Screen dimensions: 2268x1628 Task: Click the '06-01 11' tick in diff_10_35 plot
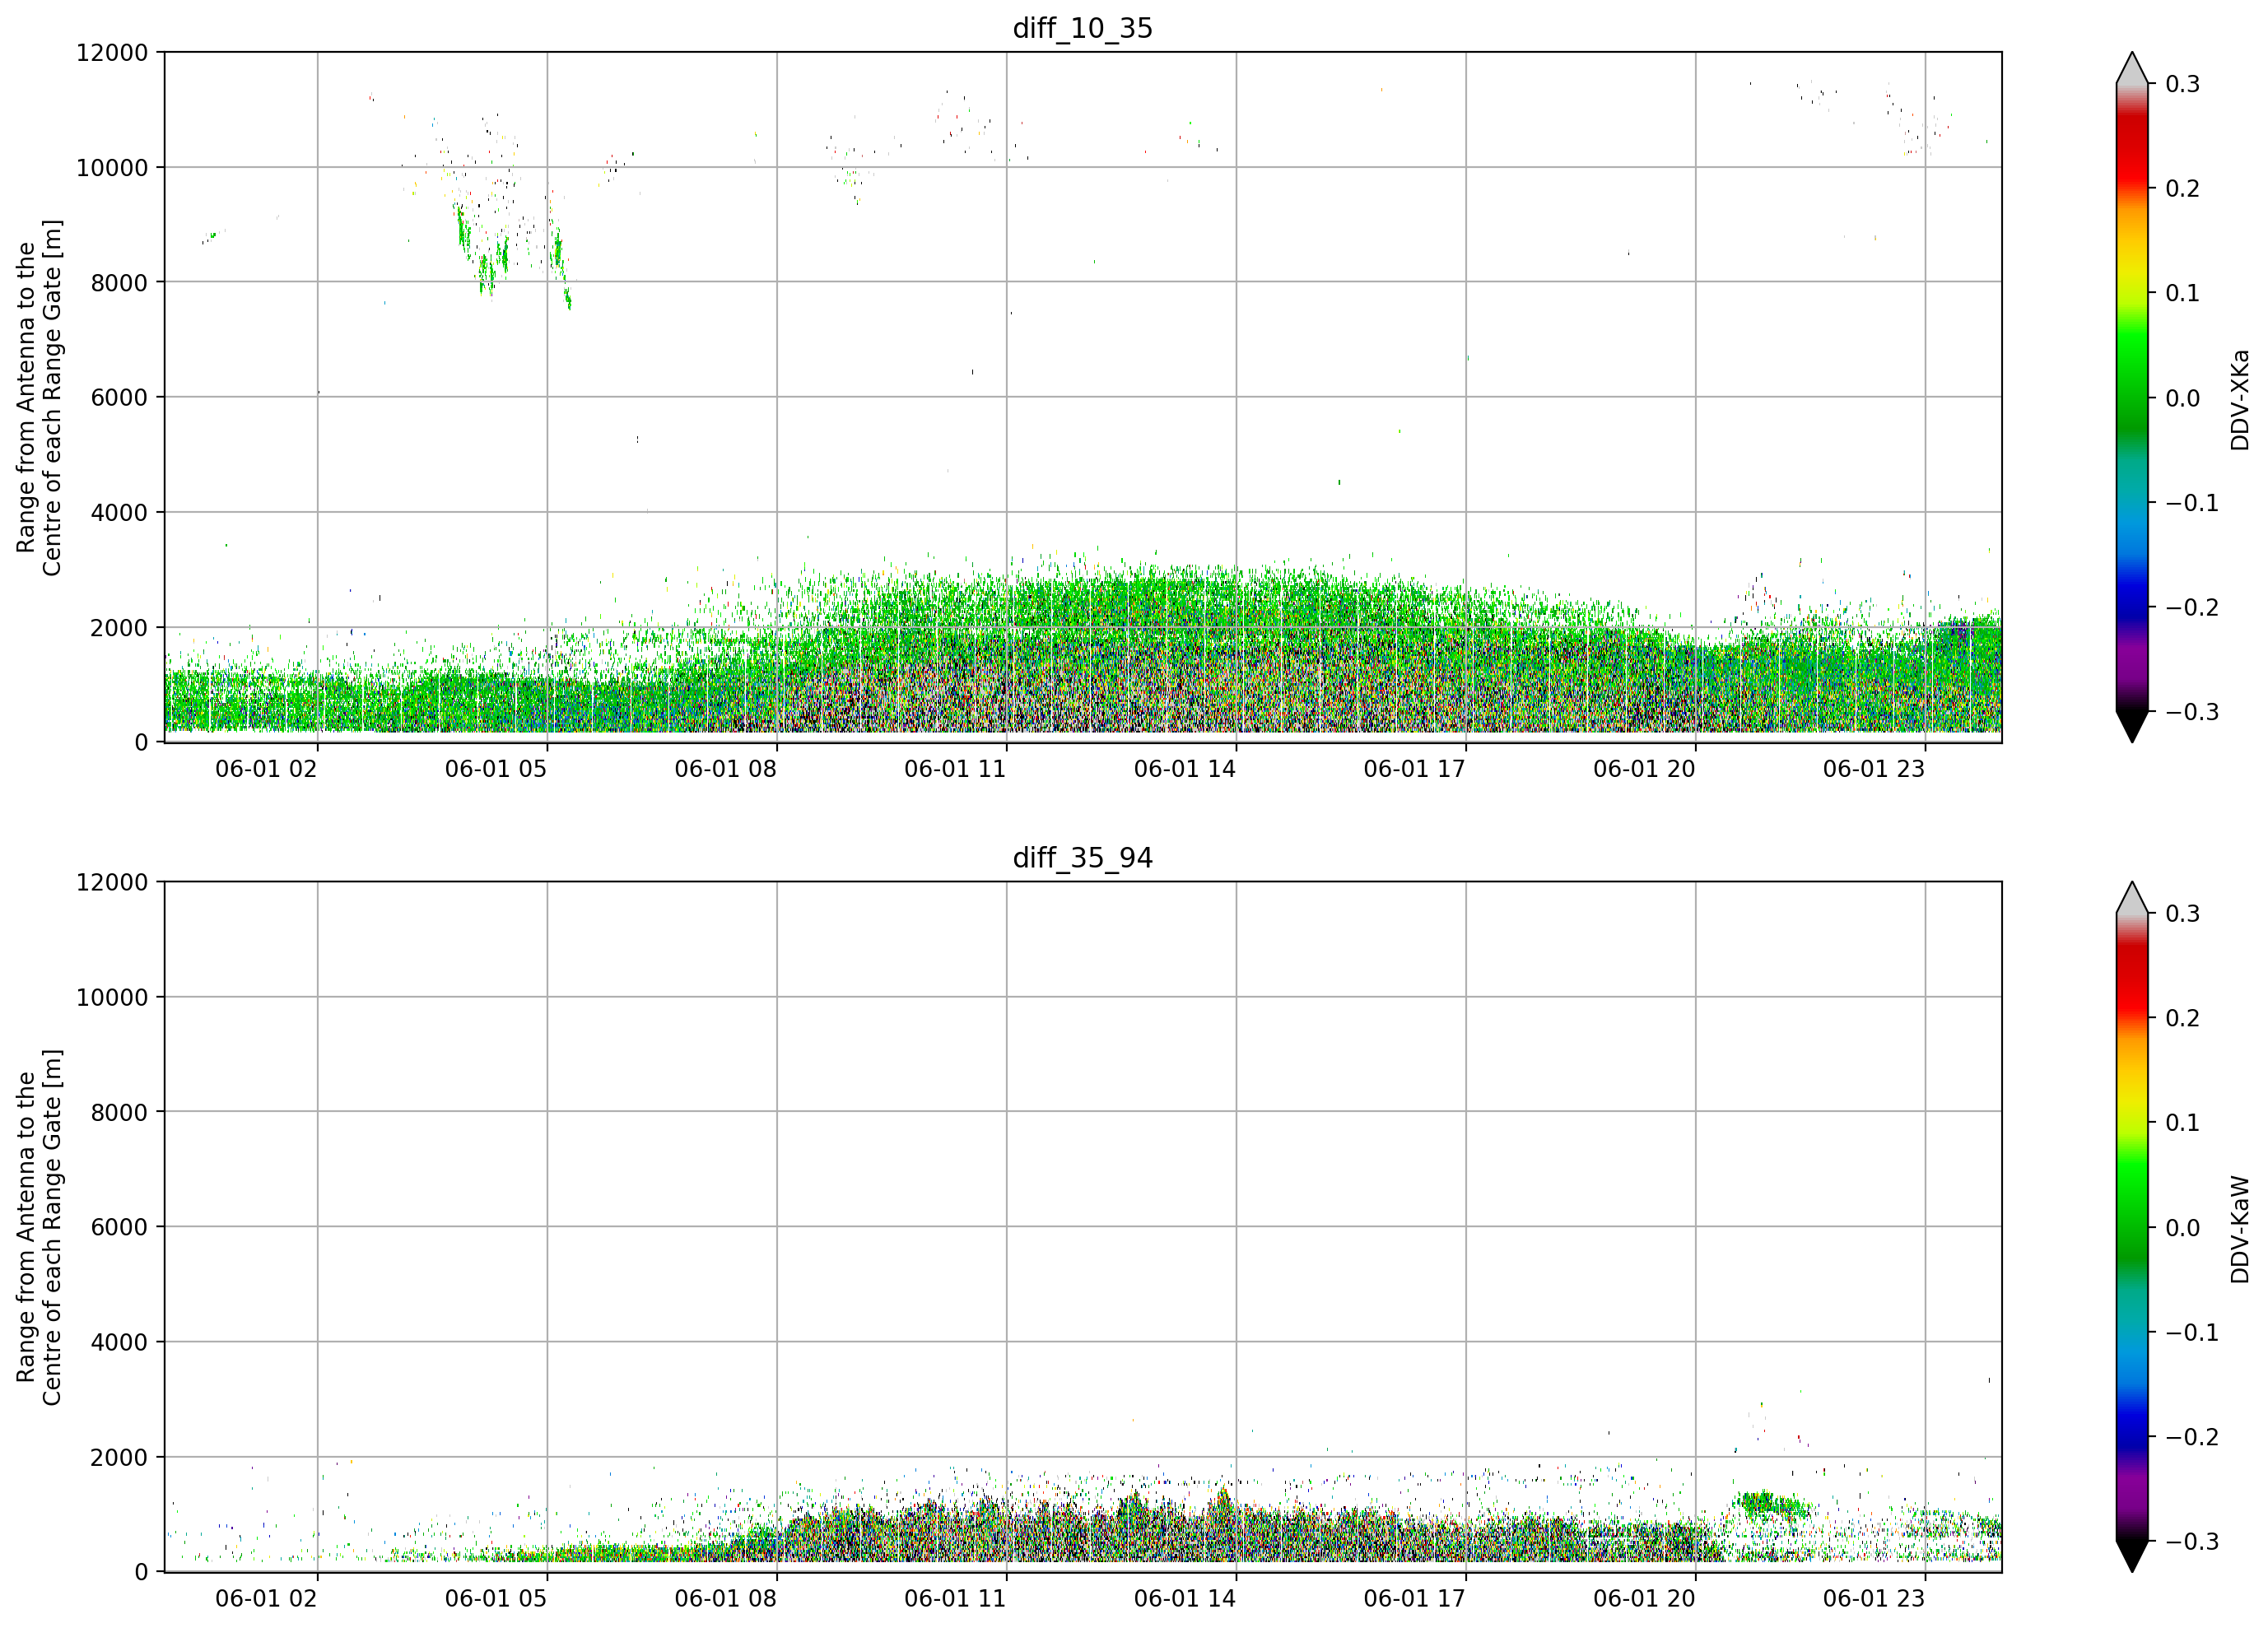955,769
